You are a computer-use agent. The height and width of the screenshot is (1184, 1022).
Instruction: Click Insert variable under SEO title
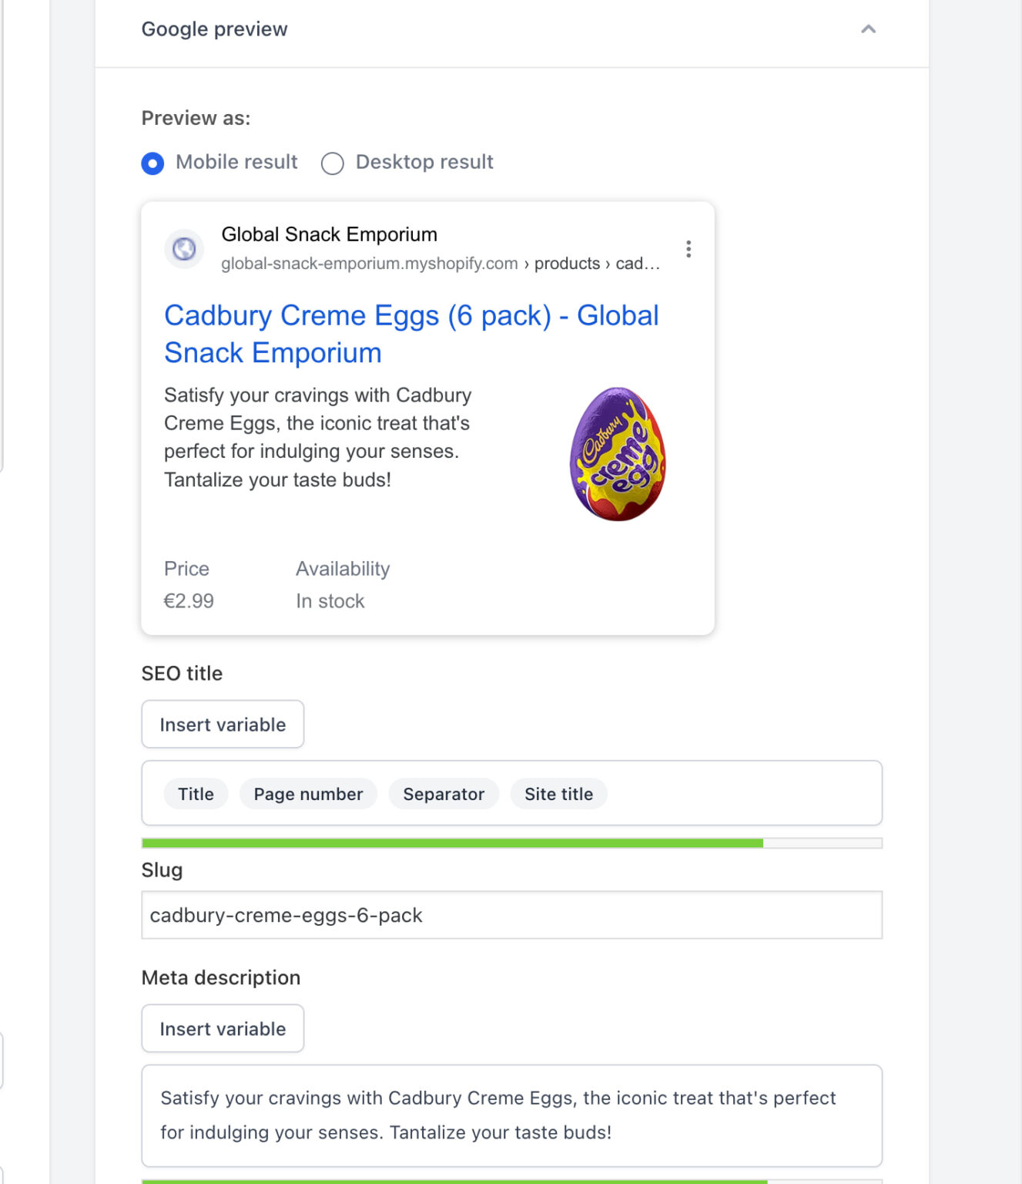[x=222, y=724]
